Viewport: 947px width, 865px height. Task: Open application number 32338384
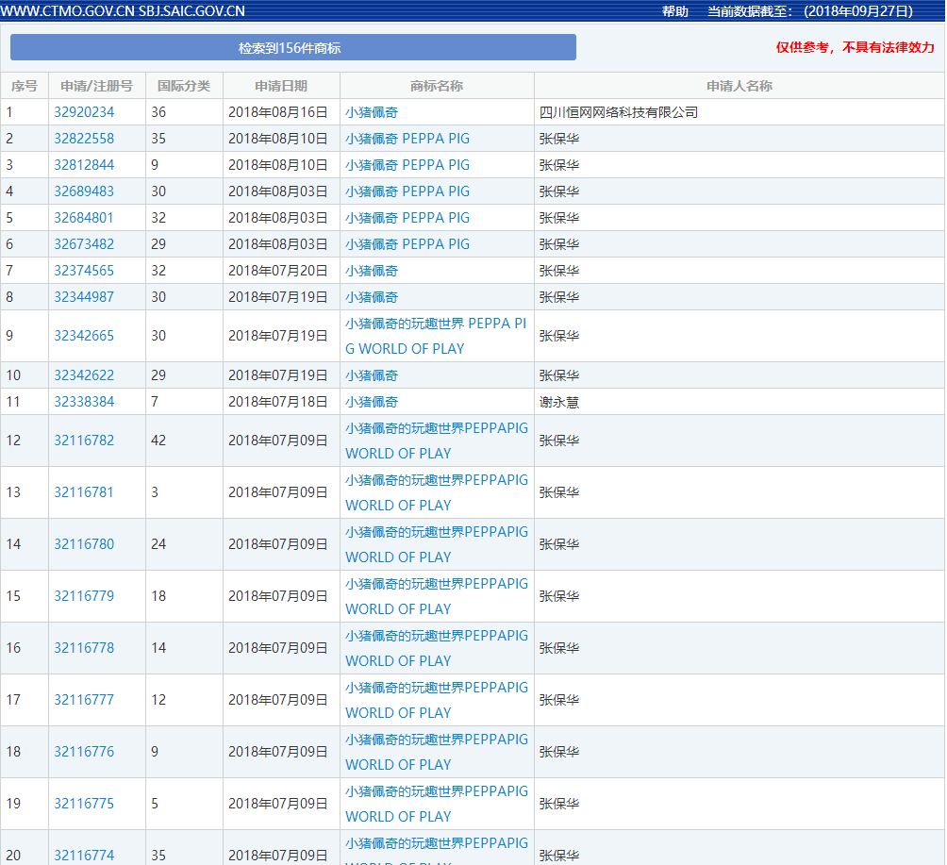(x=84, y=402)
